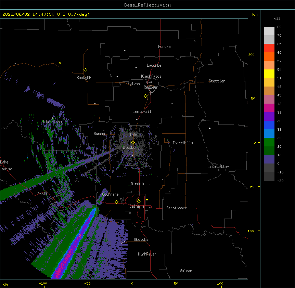
Task: Click the Strathmore label
Action: tap(177, 208)
